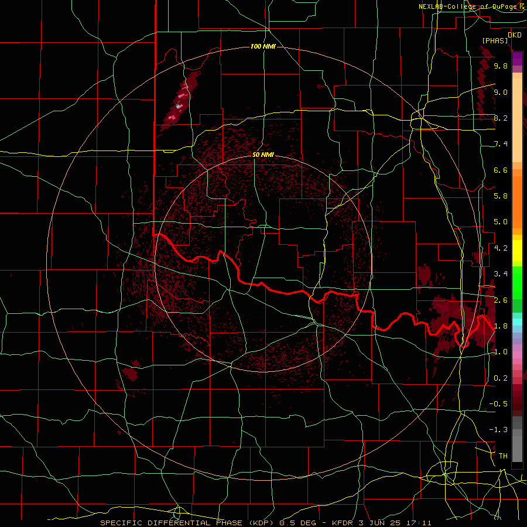The width and height of the screenshot is (527, 527).
Task: Click the 17:11 timestamp in the caption
Action: click(420, 523)
